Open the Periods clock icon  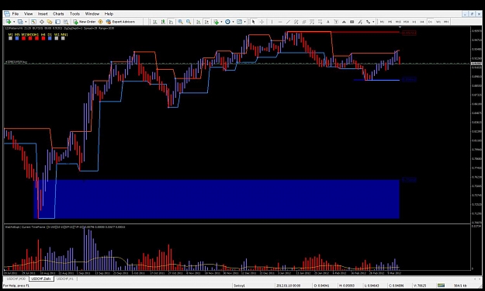[x=227, y=22]
